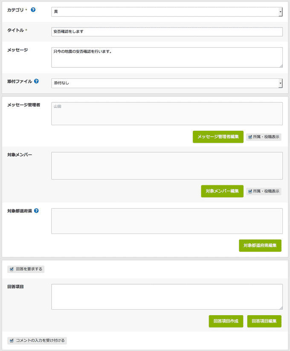Screen dimensions: 290x351
Task: Expand the 添付ファイル dropdown showing 添付なし
Action: [167, 83]
